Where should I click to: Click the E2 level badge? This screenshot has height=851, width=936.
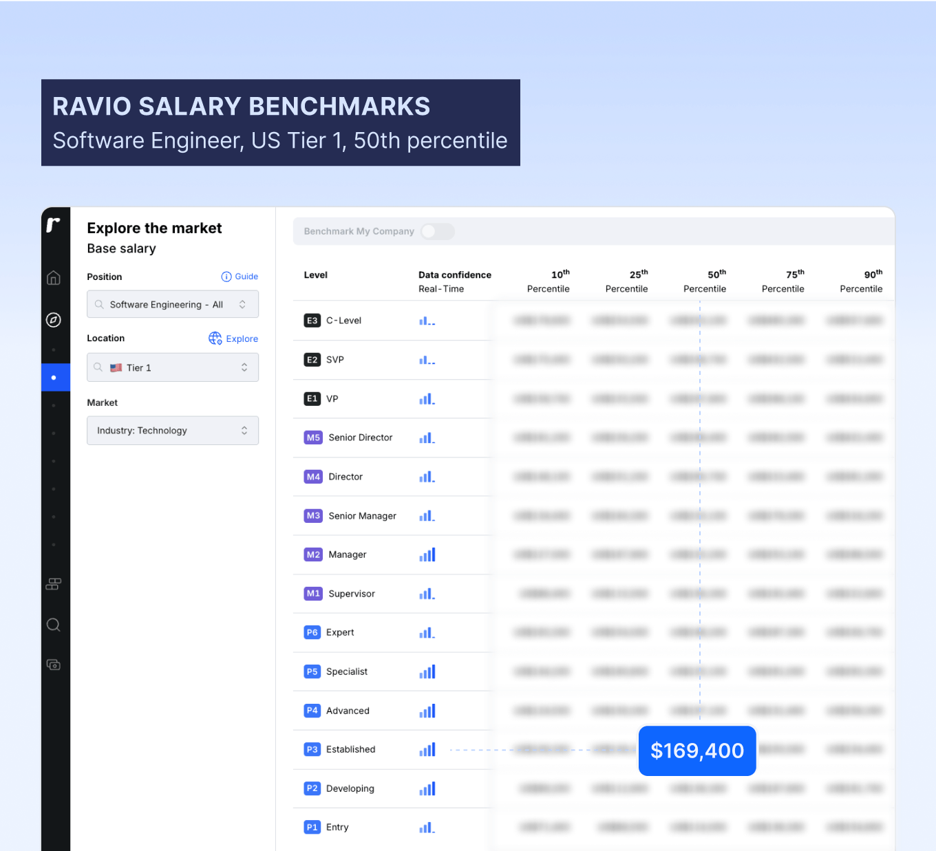click(312, 360)
